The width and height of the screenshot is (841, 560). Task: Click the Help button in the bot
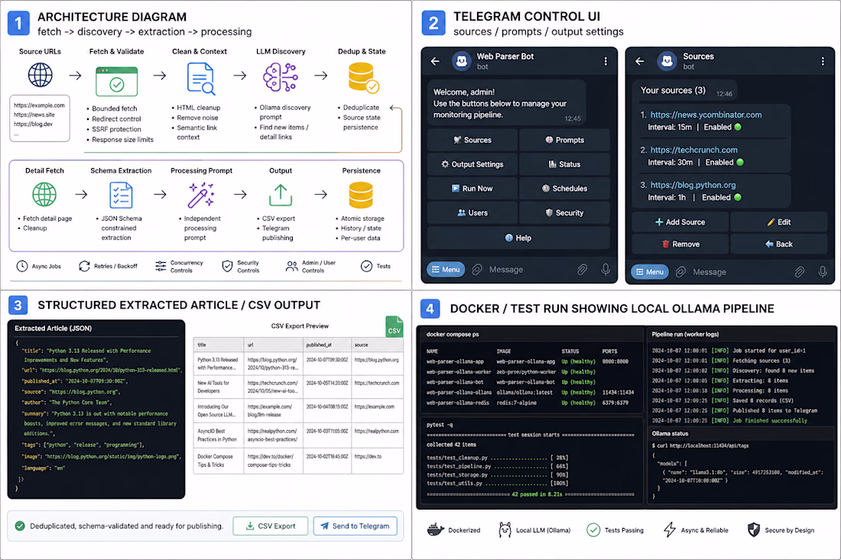click(x=518, y=238)
